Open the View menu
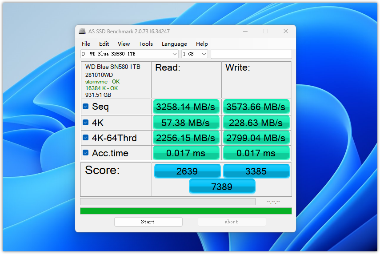The width and height of the screenshot is (380, 254). click(x=124, y=44)
